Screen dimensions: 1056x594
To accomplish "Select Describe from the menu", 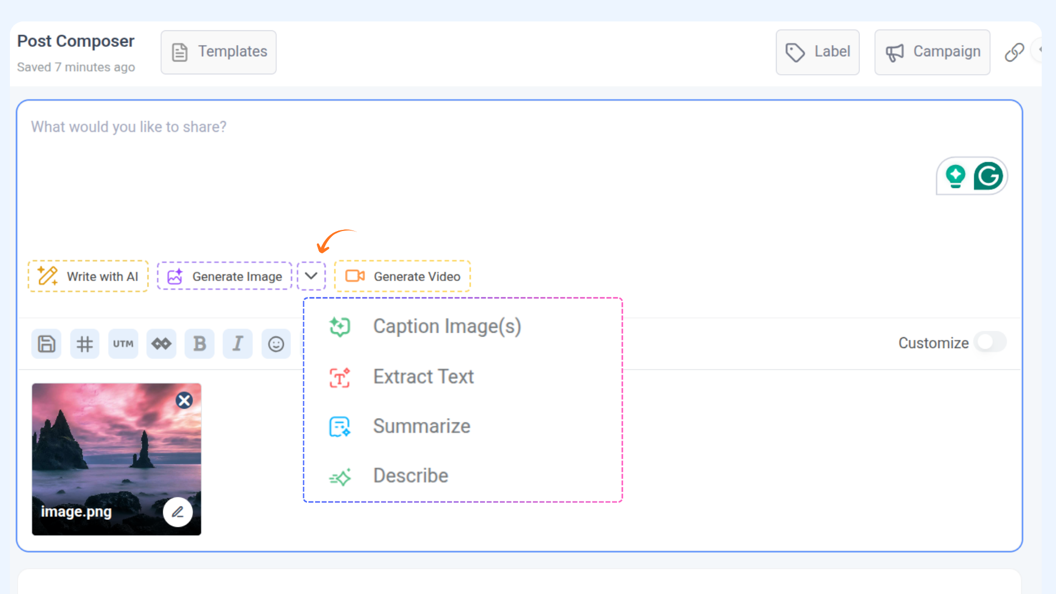I will coord(410,476).
